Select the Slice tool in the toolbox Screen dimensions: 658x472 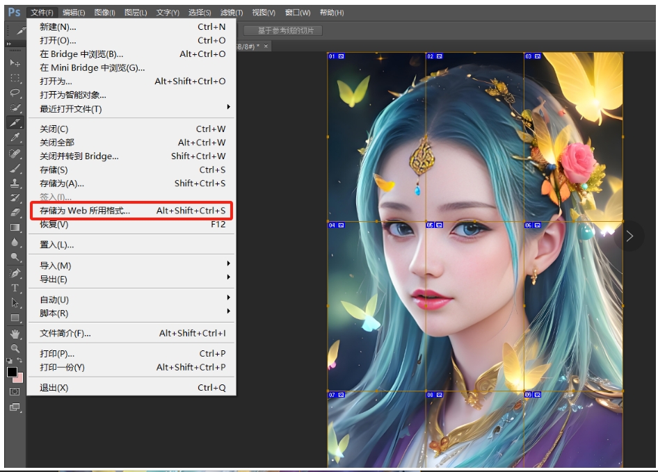tap(15, 122)
